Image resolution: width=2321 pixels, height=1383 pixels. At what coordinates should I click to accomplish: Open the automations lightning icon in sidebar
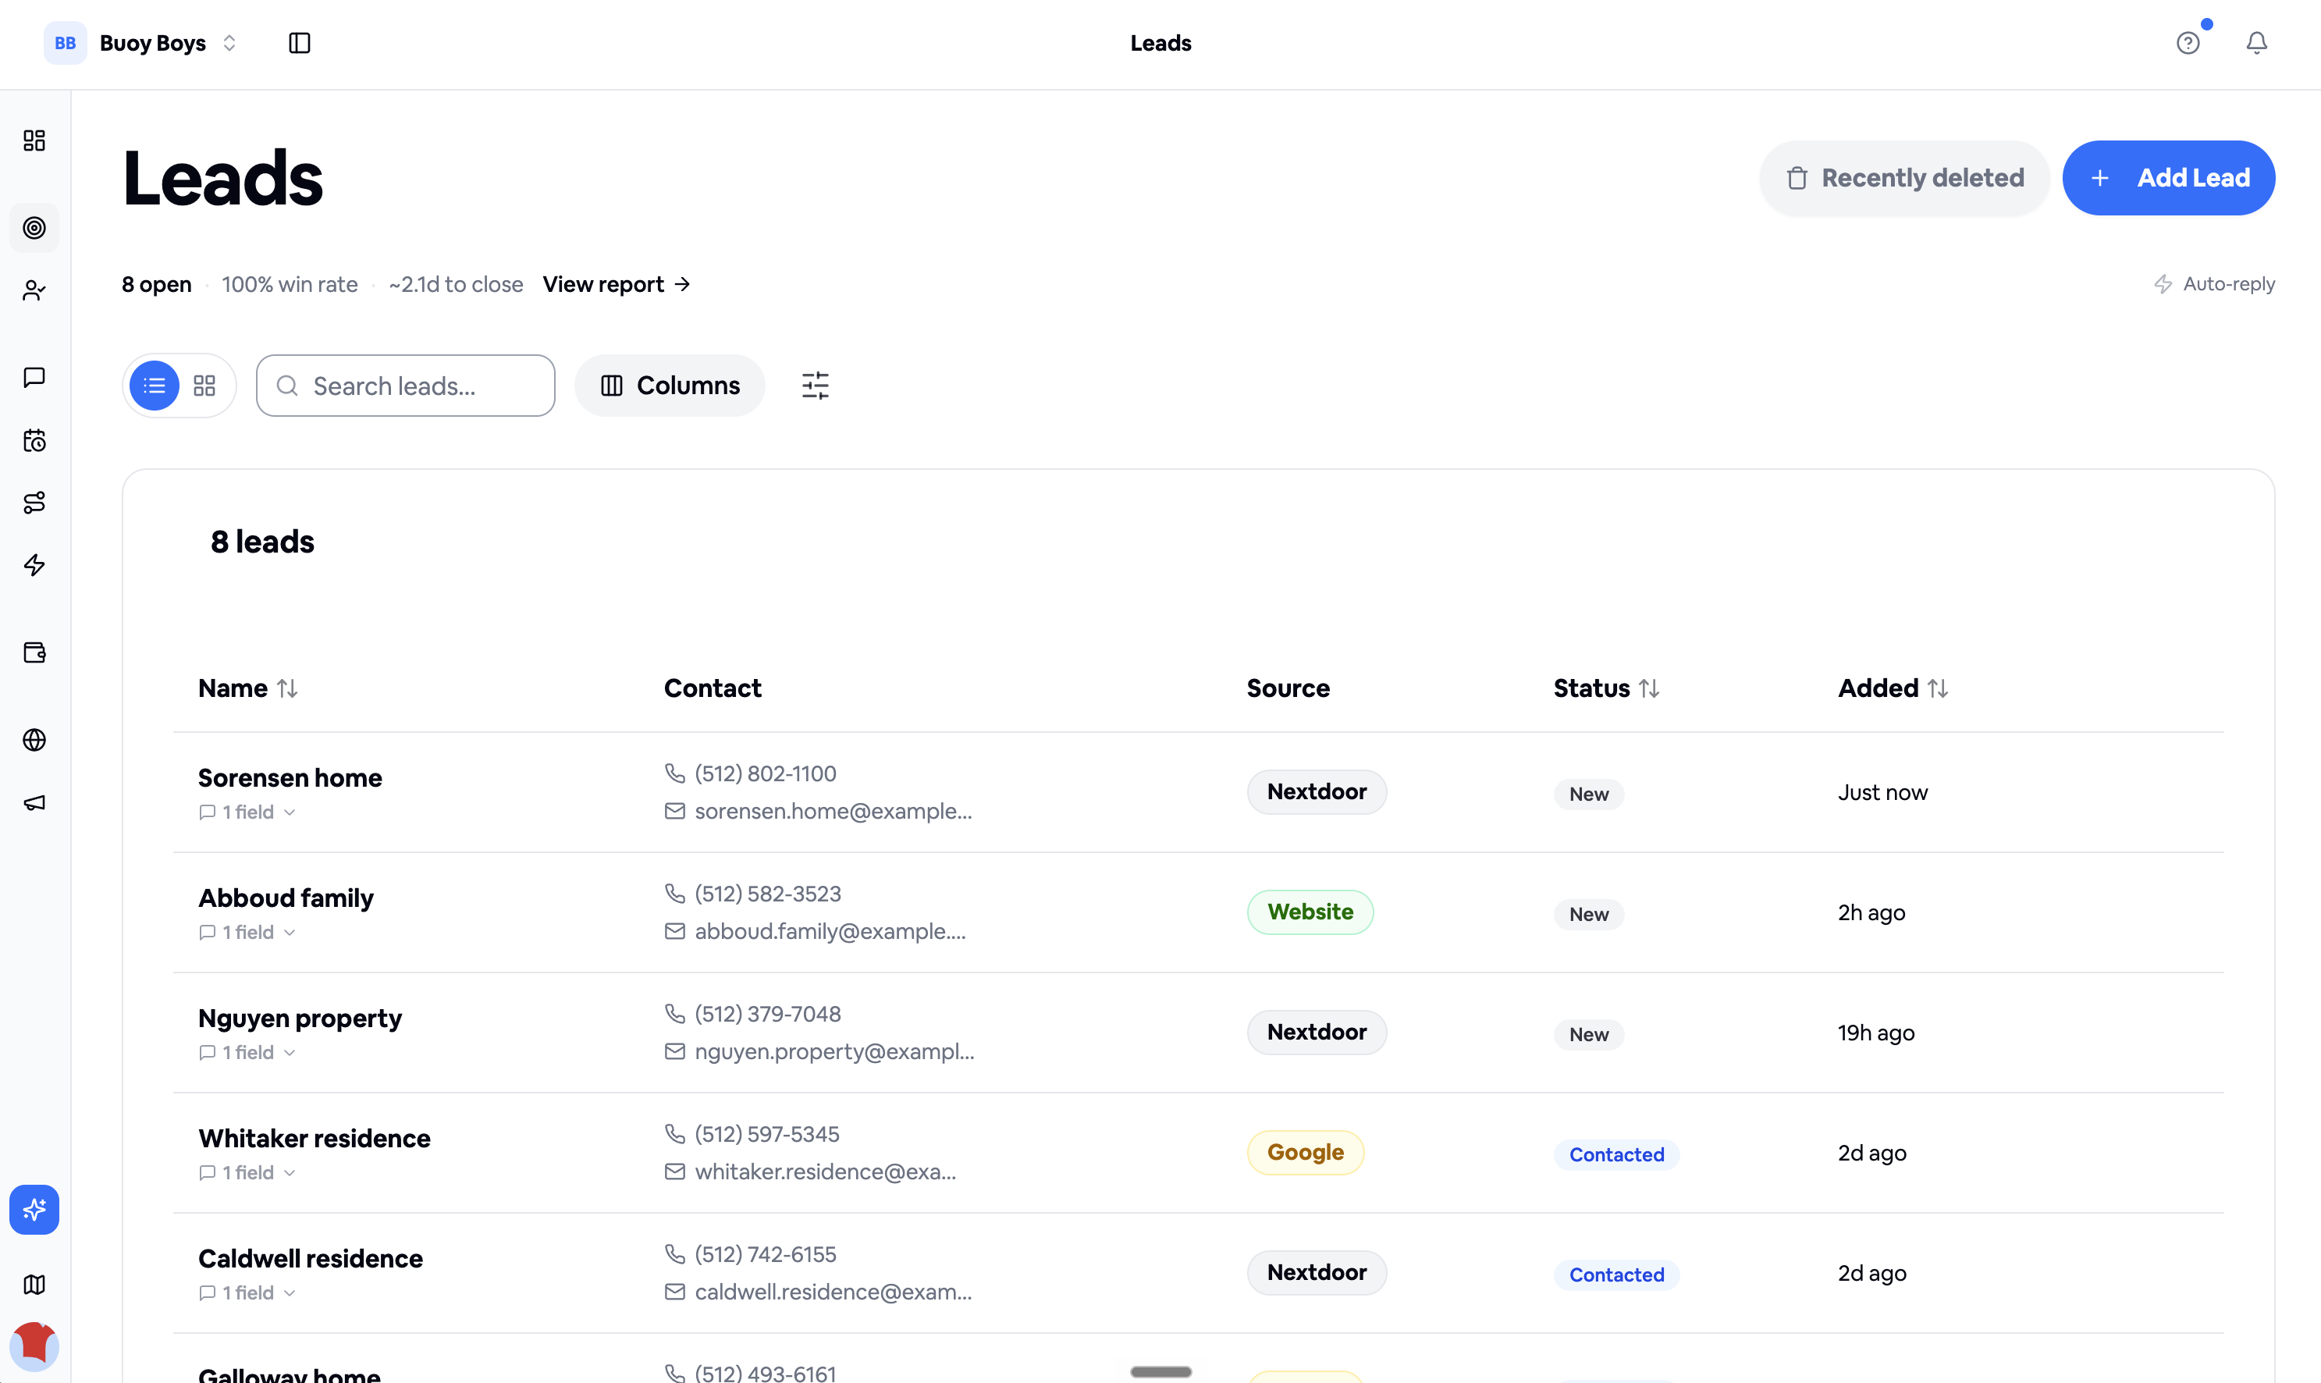[34, 566]
